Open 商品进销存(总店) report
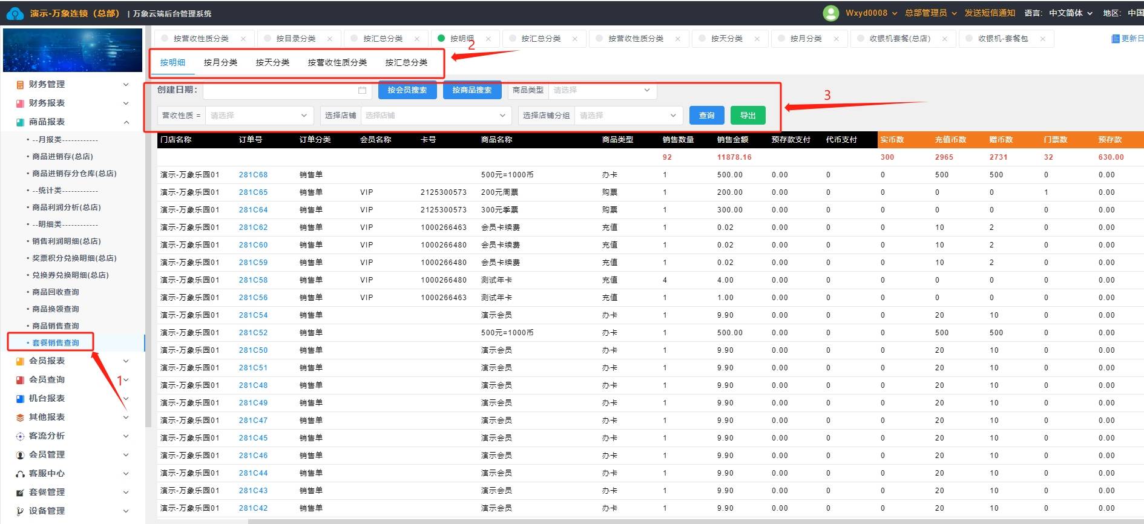Viewport: 1144px width, 524px height. tap(62, 157)
